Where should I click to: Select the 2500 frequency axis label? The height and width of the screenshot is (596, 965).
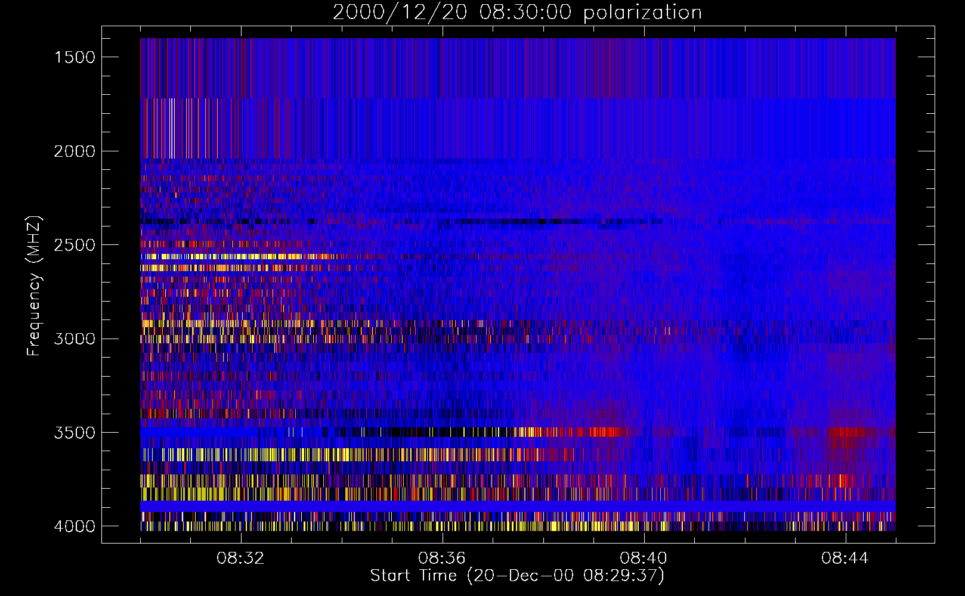pyautogui.click(x=75, y=245)
